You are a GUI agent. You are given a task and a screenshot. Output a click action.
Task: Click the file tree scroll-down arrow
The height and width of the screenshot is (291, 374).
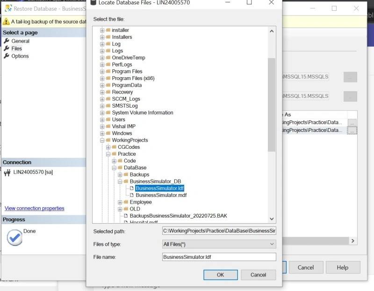point(272,218)
